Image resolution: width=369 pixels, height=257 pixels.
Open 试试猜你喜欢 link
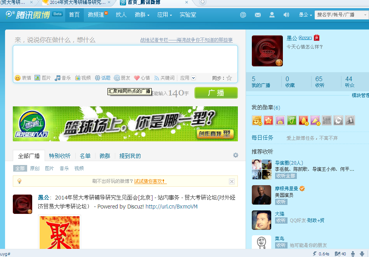point(150,181)
